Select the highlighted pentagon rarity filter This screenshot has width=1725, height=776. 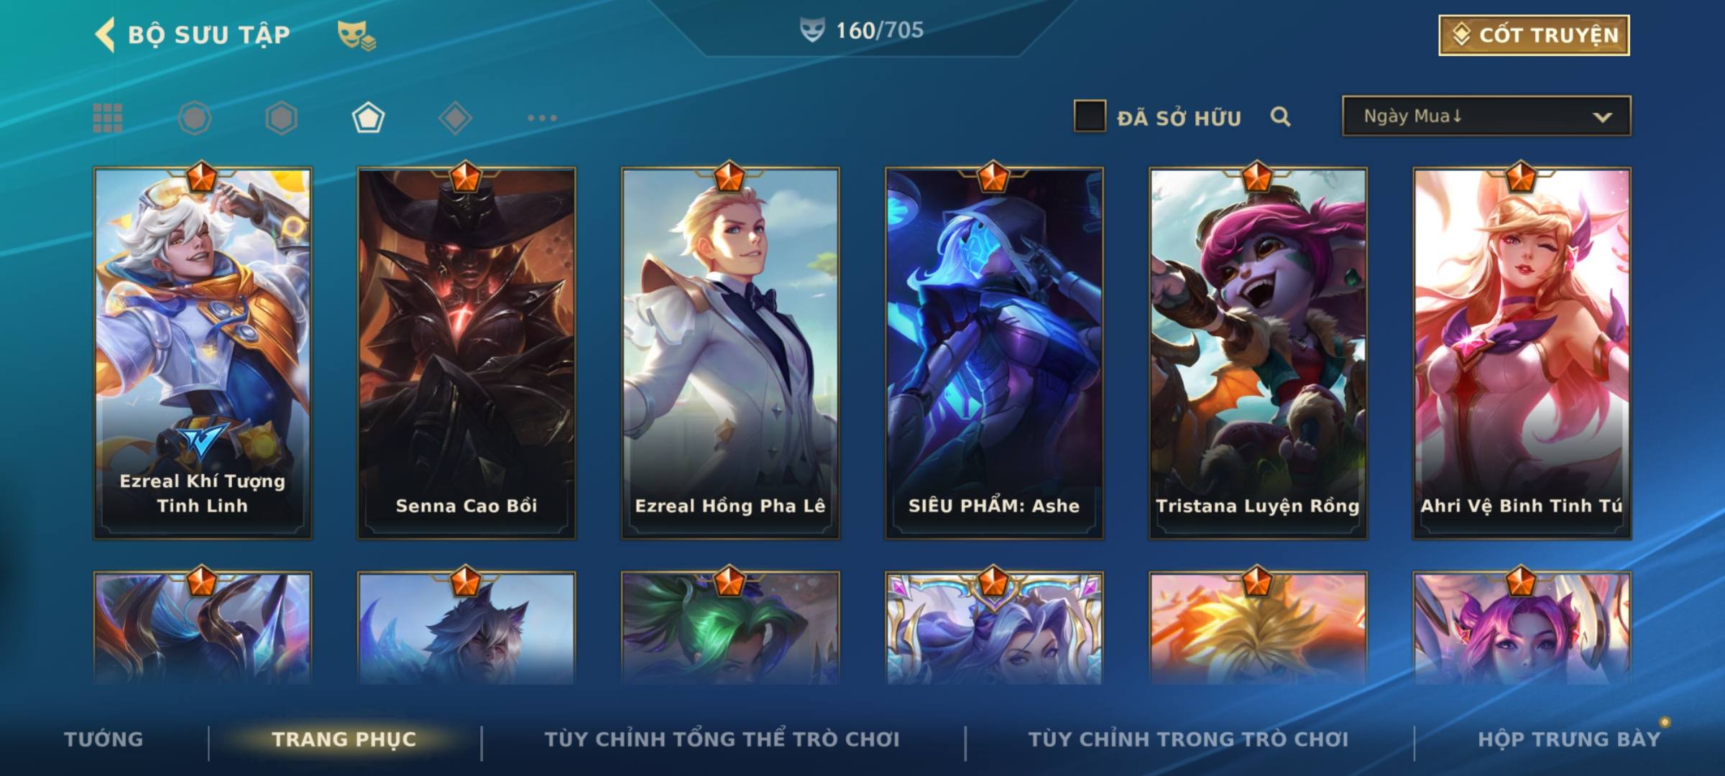368,118
